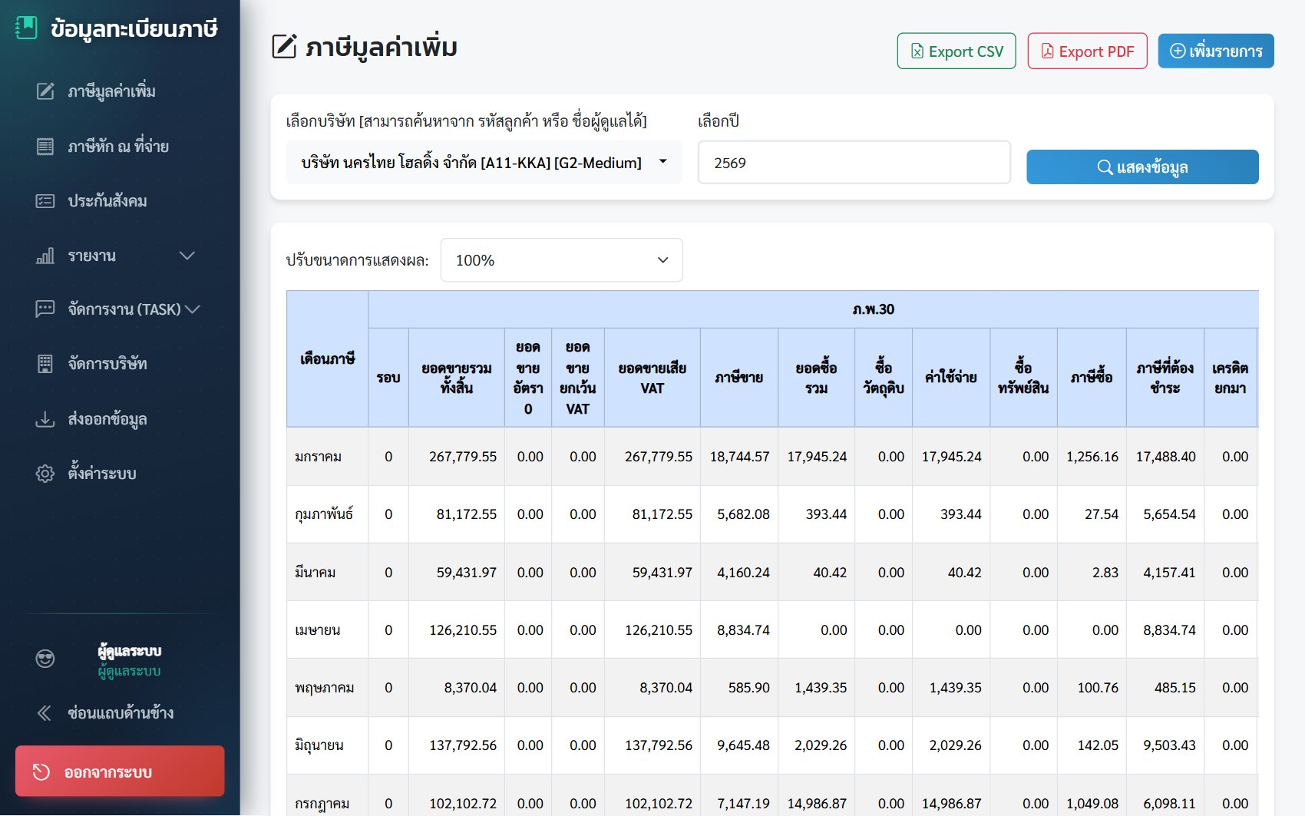Click the double-chevron collapse sidebar icon
The height and width of the screenshot is (816, 1305).
click(x=45, y=713)
